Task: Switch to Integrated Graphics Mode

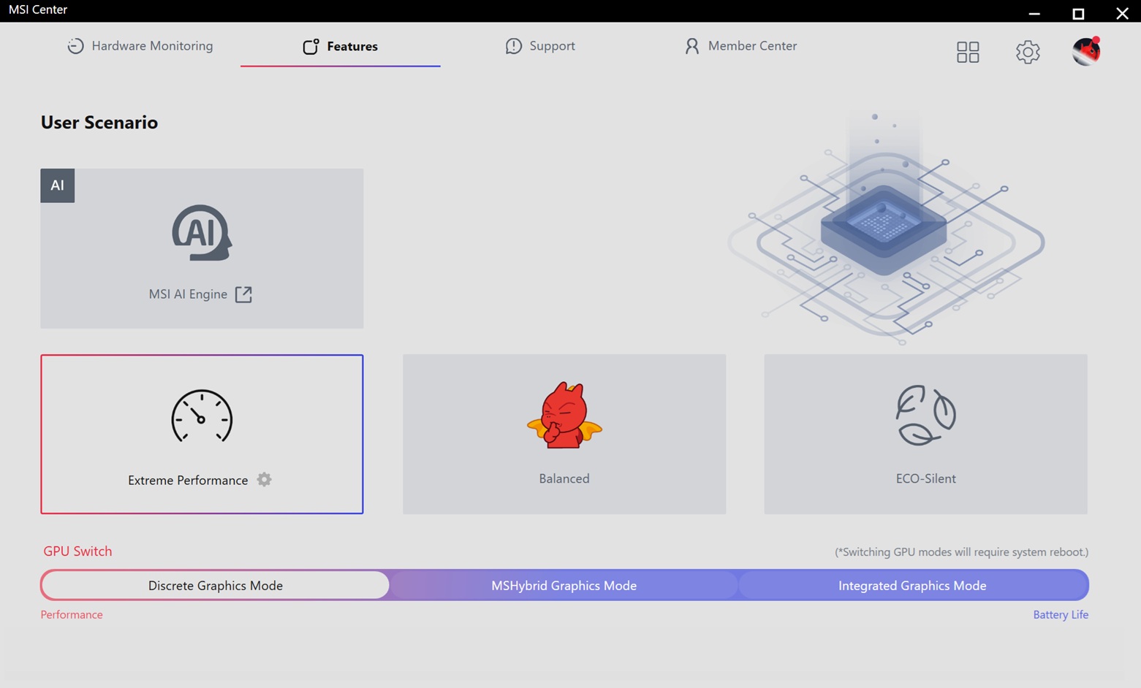Action: (912, 585)
